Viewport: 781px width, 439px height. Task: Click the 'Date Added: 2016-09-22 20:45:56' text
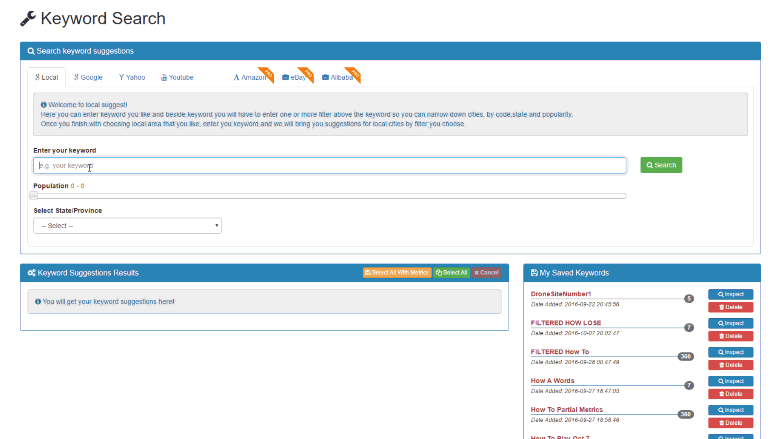[575, 304]
